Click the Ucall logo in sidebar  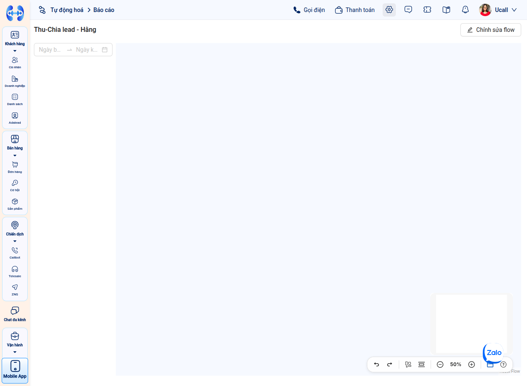15,13
